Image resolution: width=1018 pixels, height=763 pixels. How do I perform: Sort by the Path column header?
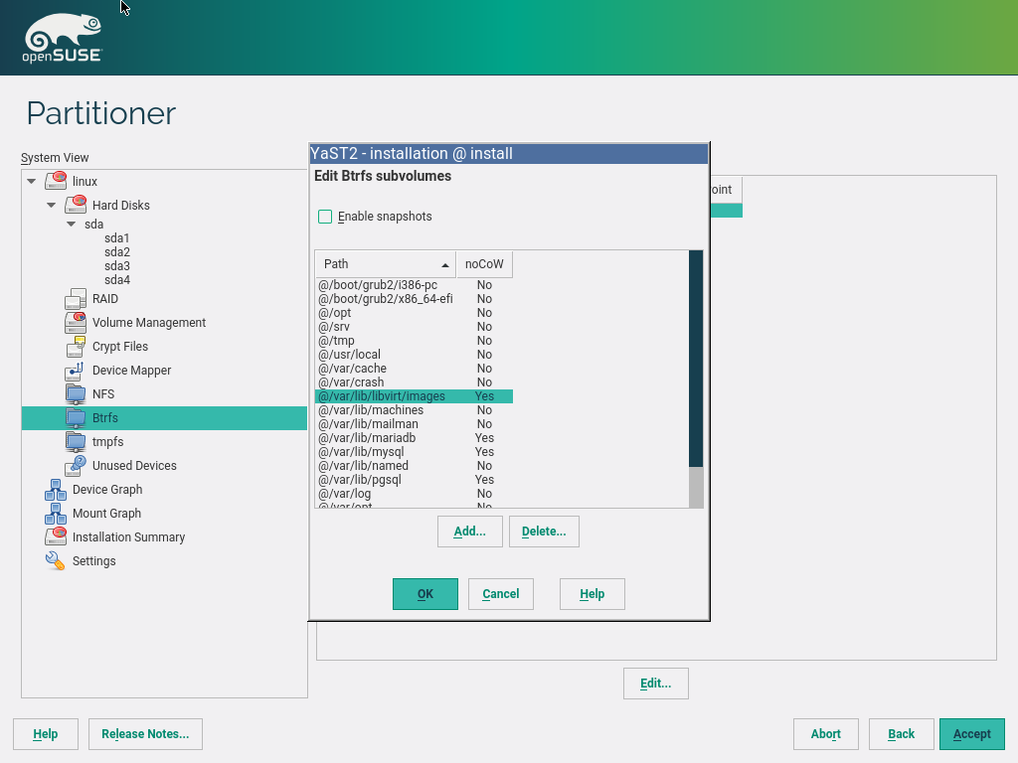(385, 264)
